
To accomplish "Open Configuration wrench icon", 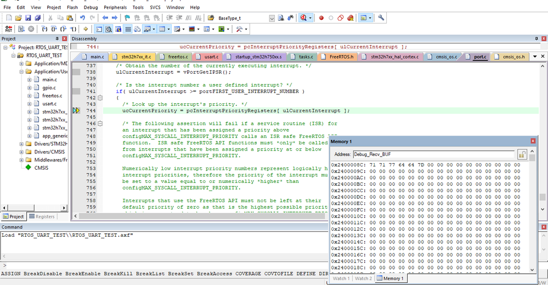I will coord(381,18).
